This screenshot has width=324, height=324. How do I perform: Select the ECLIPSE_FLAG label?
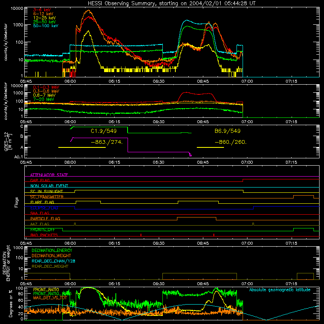(x=44, y=208)
